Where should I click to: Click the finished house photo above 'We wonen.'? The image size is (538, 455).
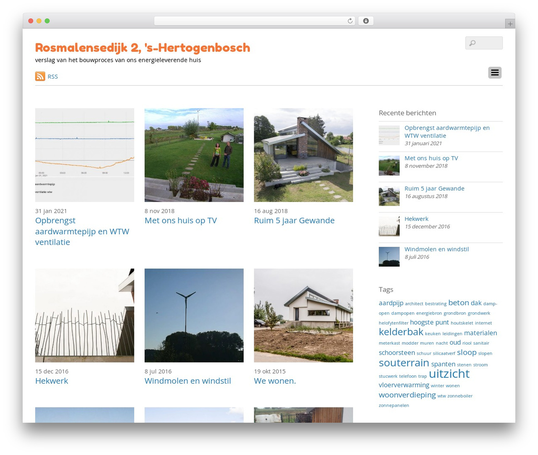coord(303,315)
